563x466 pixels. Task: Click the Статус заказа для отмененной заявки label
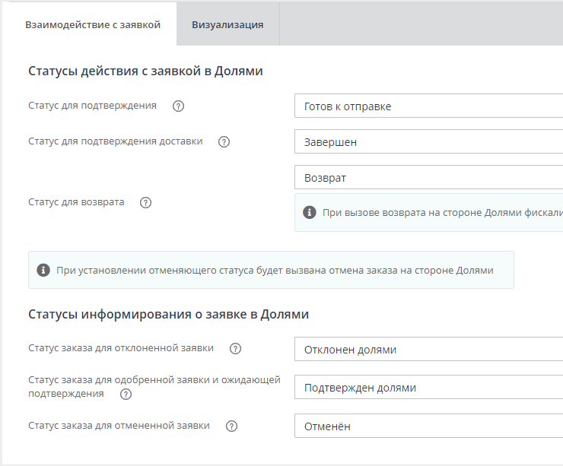click(x=119, y=426)
